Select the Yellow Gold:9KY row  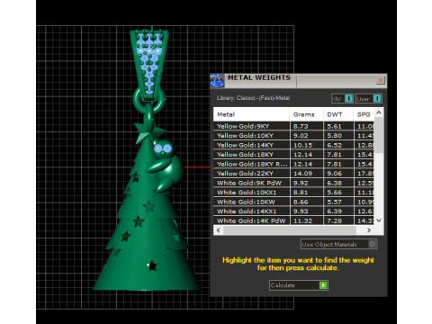tap(293, 126)
